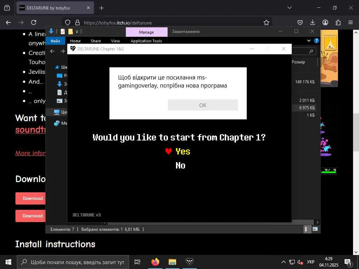Open the More information link on itch page
Image resolution: width=359 pixels, height=269 pixels.
tap(31, 153)
